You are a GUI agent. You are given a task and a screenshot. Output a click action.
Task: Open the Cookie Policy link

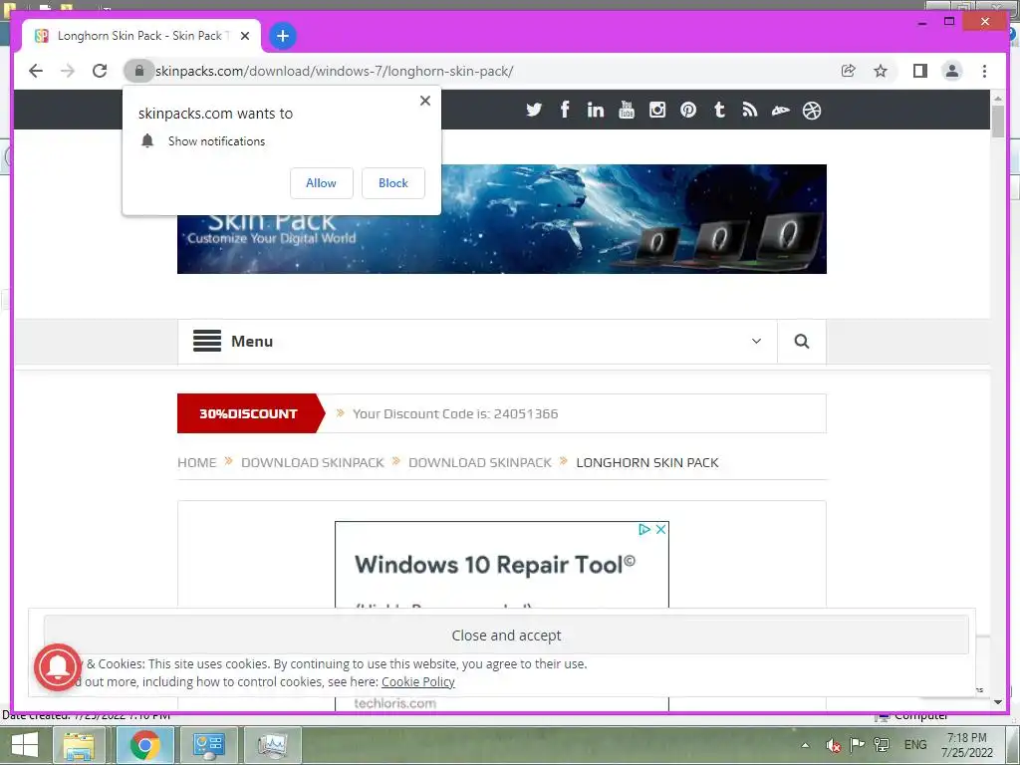coord(417,681)
